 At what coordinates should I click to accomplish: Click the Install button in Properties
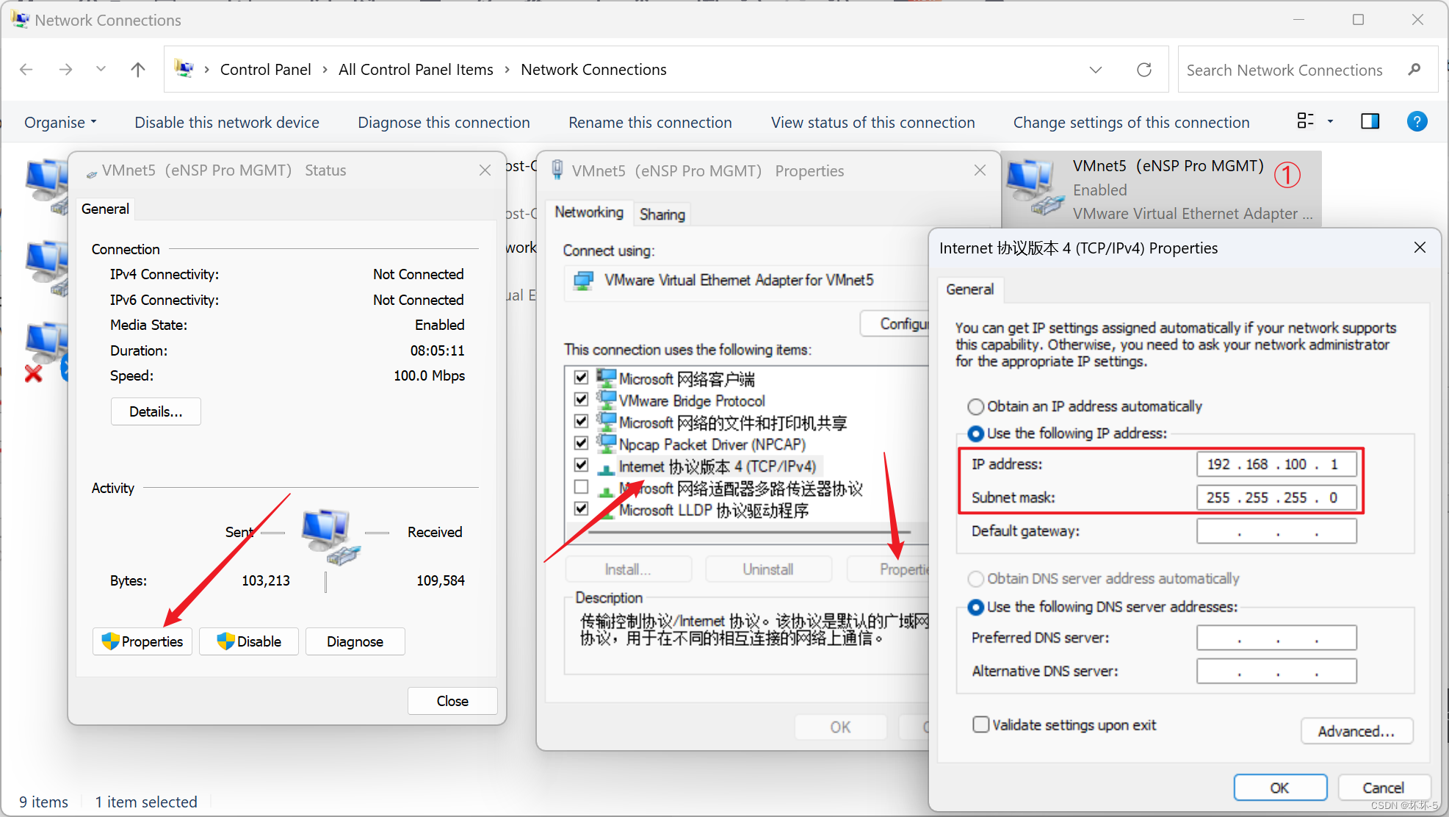tap(628, 569)
